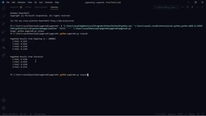Restore down the VS Code window

[196, 2]
